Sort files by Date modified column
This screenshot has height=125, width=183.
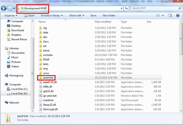pyautogui.click(x=103, y=22)
